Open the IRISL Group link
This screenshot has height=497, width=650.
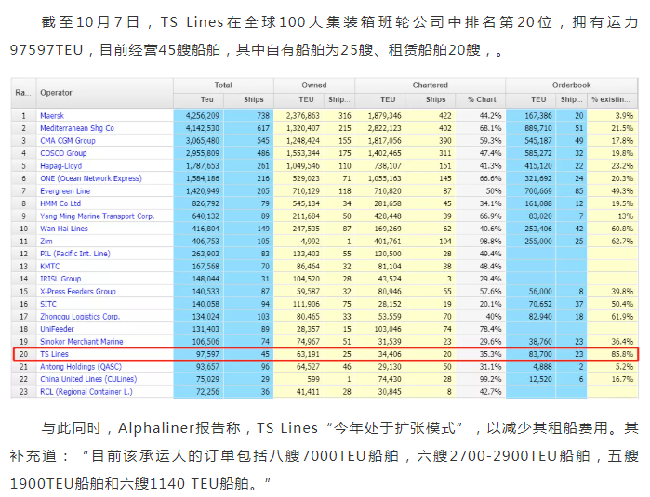pyautogui.click(x=60, y=279)
